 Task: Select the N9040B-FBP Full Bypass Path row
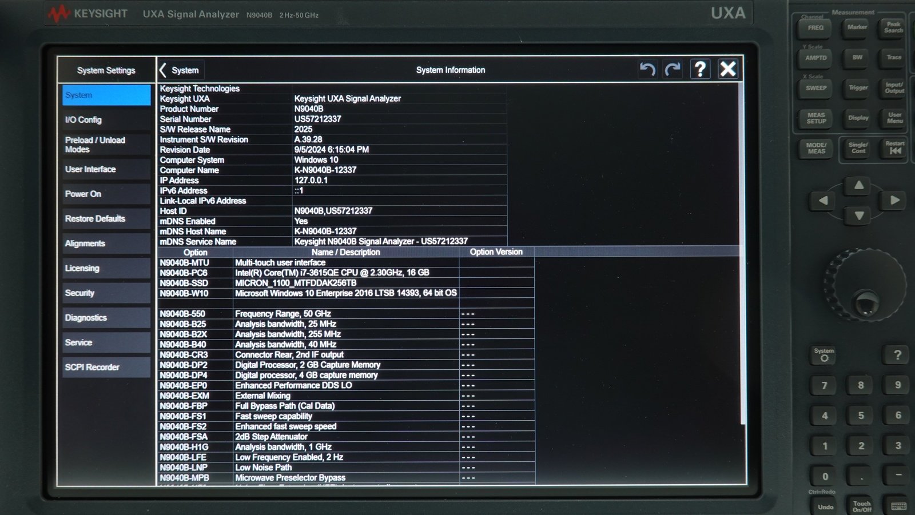[346, 406]
